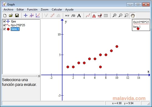152x107 pixels.
Task: Insert a new function from the toolbar
Action: point(32,15)
